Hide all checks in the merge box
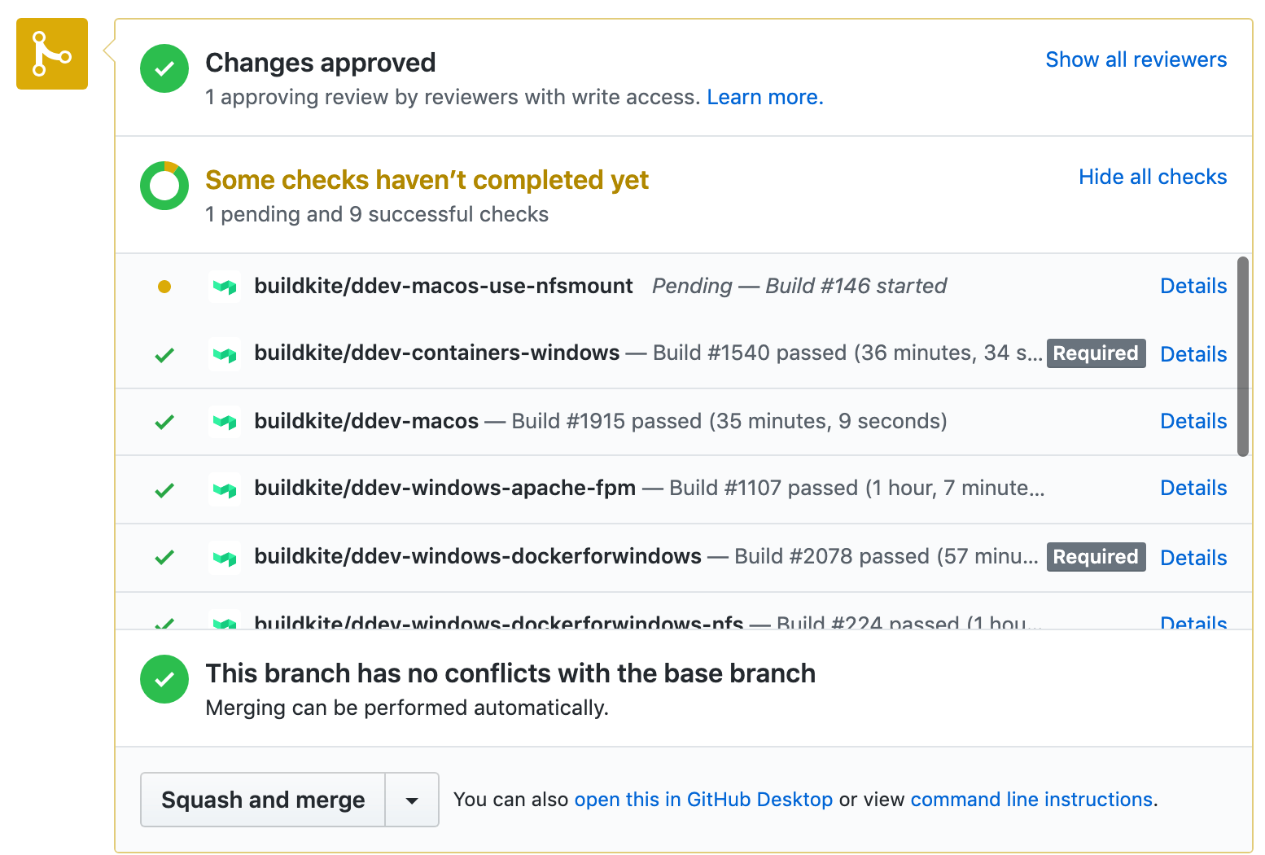Screen dimensions: 1265x855 pos(1153,177)
